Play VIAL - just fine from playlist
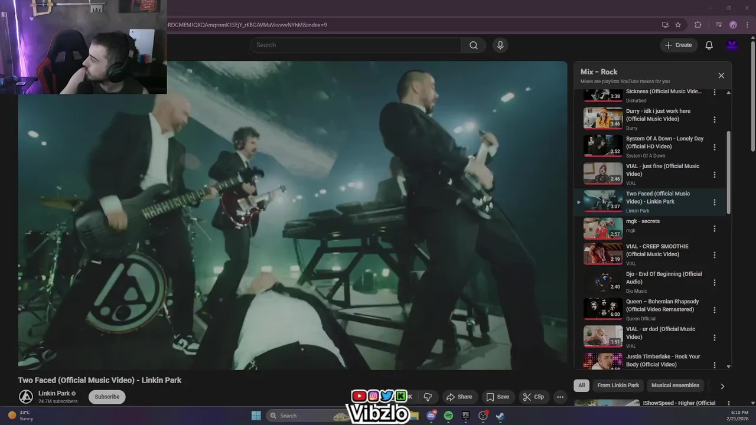The image size is (756, 425). (x=603, y=173)
